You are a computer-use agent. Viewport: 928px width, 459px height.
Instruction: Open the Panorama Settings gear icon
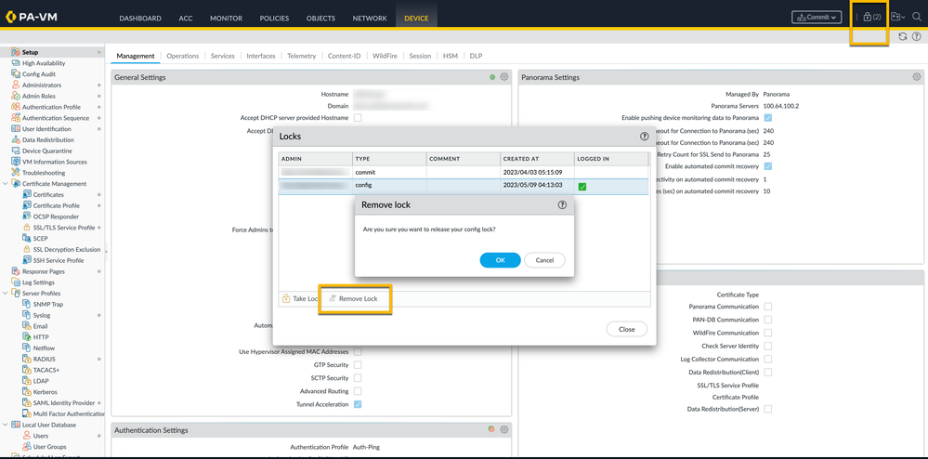tap(916, 77)
